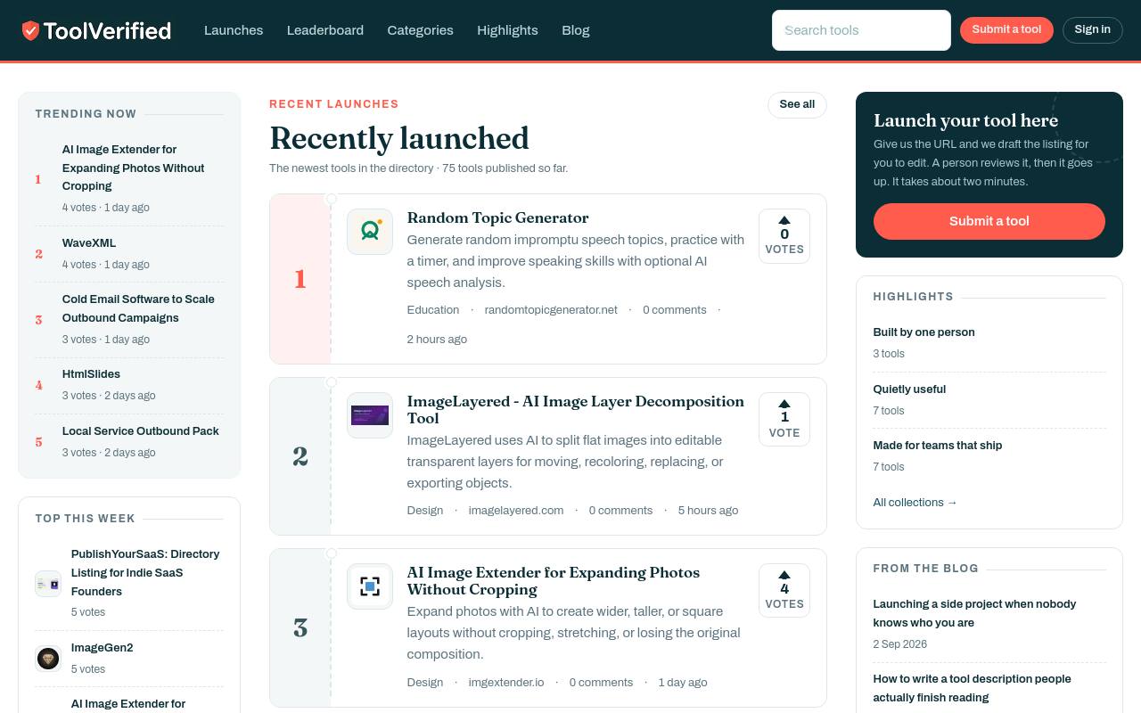This screenshot has width=1141, height=713.
Task: Open trending item WaveXML
Action: tap(89, 242)
